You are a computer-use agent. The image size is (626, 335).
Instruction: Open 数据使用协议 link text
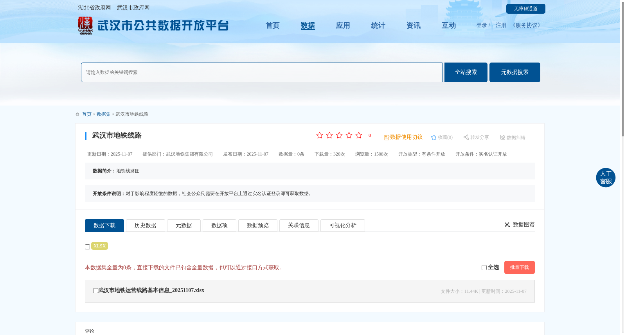407,137
